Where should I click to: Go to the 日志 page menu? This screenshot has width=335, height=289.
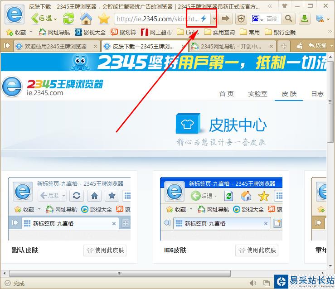click(x=317, y=94)
